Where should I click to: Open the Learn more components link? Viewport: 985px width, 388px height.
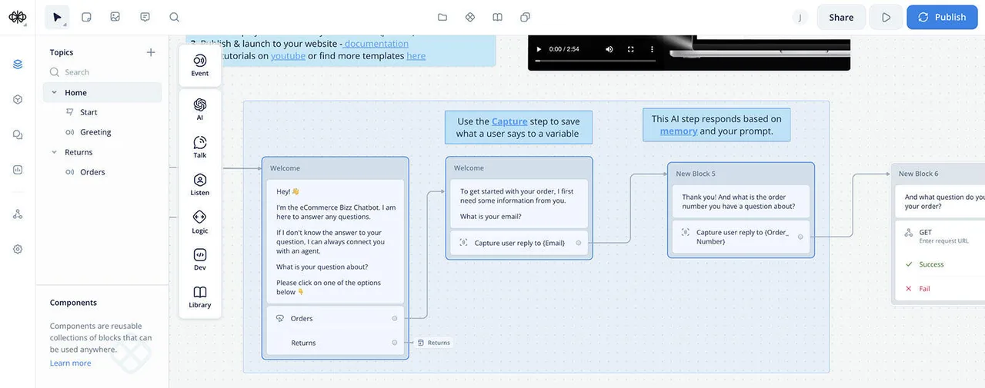[x=71, y=363]
